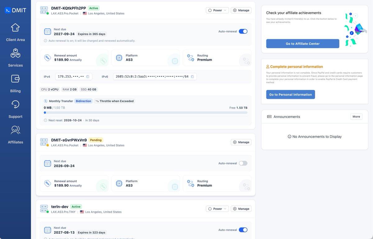Click Go to Affiliate Center button
The height and width of the screenshot is (239, 373).
tap(302, 44)
